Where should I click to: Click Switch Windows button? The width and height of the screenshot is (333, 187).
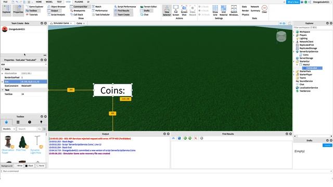pos(234,10)
